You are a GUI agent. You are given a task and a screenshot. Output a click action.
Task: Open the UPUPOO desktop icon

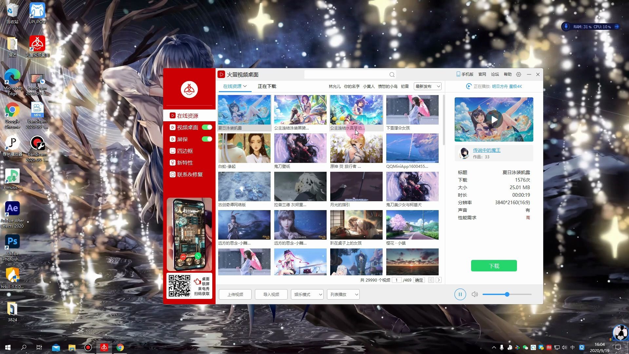[37, 13]
